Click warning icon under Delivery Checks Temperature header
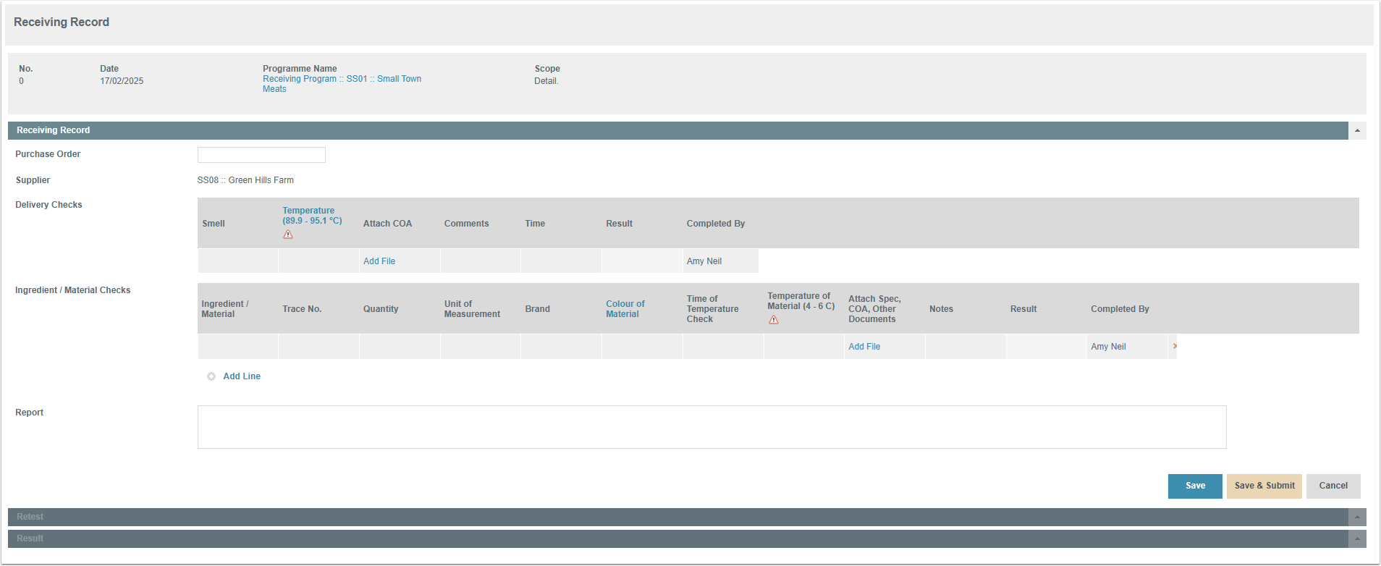The width and height of the screenshot is (1381, 566). click(288, 235)
